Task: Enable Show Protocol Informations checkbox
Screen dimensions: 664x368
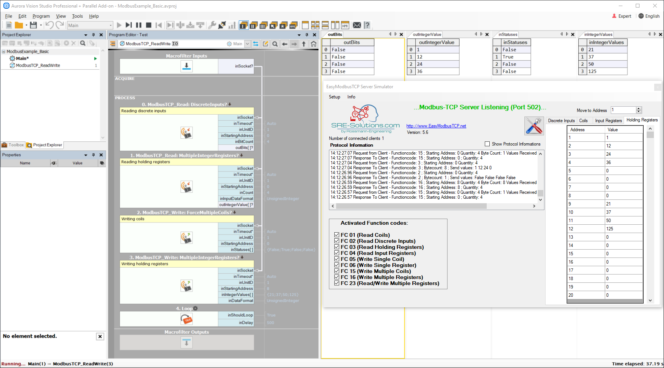Action: pos(487,144)
